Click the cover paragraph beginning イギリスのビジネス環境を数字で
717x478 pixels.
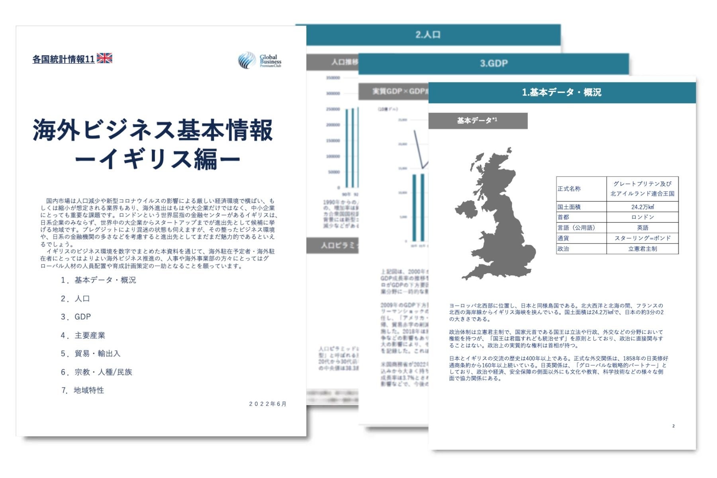157,259
